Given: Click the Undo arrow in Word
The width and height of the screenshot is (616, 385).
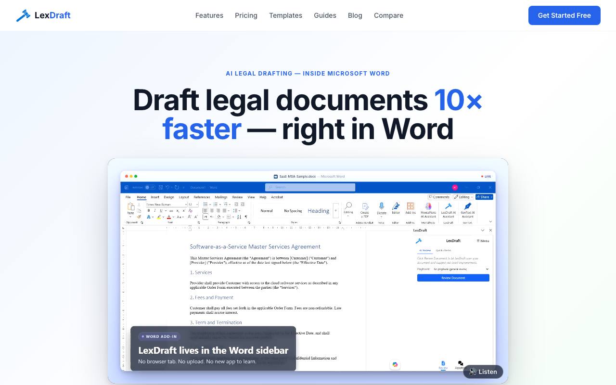Looking at the screenshot, I should [x=167, y=187].
